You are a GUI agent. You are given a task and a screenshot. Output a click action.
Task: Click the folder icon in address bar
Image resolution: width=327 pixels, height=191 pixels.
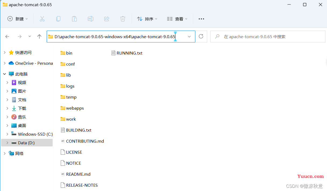(51, 37)
